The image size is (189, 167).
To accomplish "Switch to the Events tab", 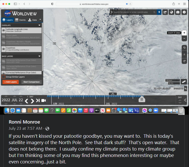I will coord(20,20).
